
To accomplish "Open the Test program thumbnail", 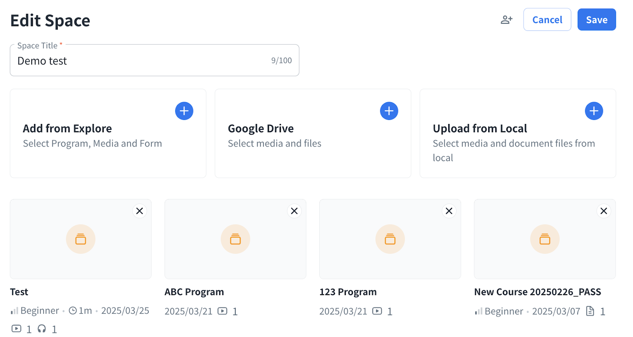I will [81, 239].
